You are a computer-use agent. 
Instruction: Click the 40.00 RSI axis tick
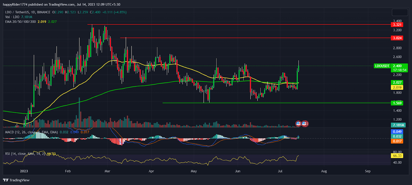click(x=397, y=163)
